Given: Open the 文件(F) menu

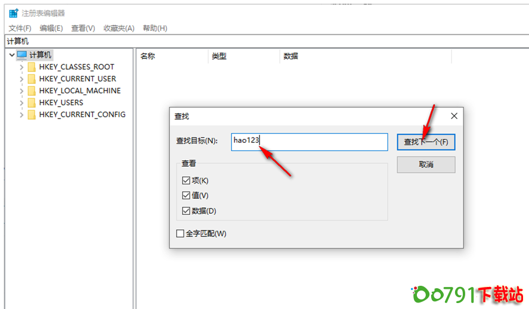Looking at the screenshot, I should (20, 28).
